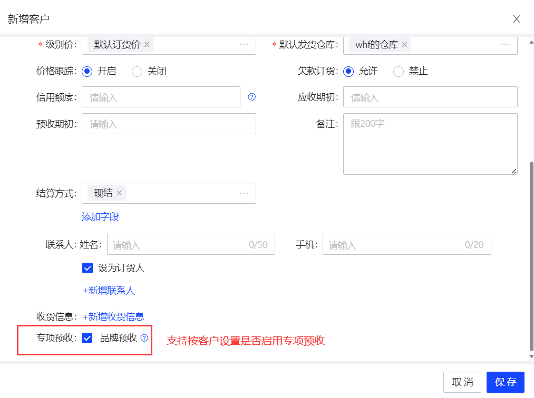Toggle the 品牌预收 checkbox

coord(88,338)
